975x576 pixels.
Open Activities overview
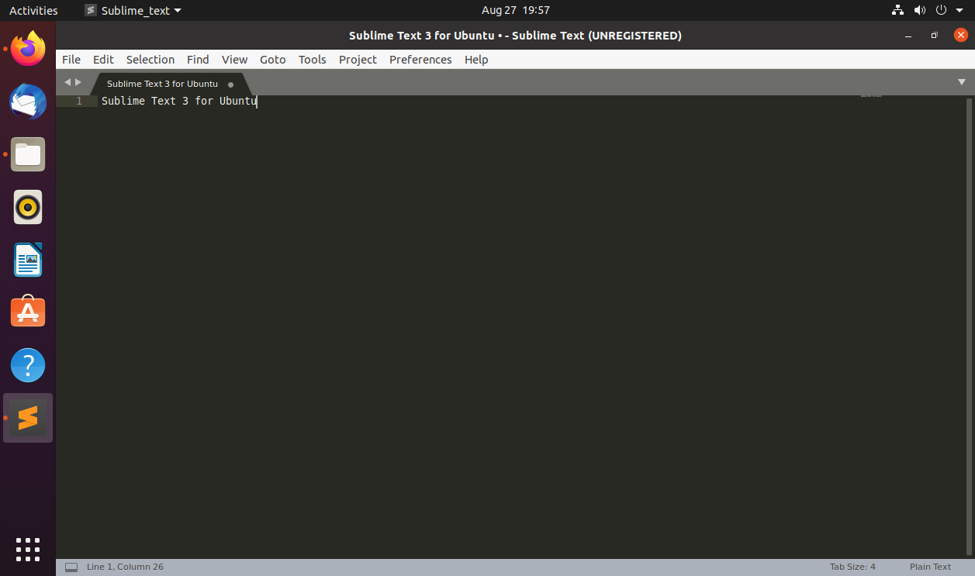pyautogui.click(x=33, y=11)
